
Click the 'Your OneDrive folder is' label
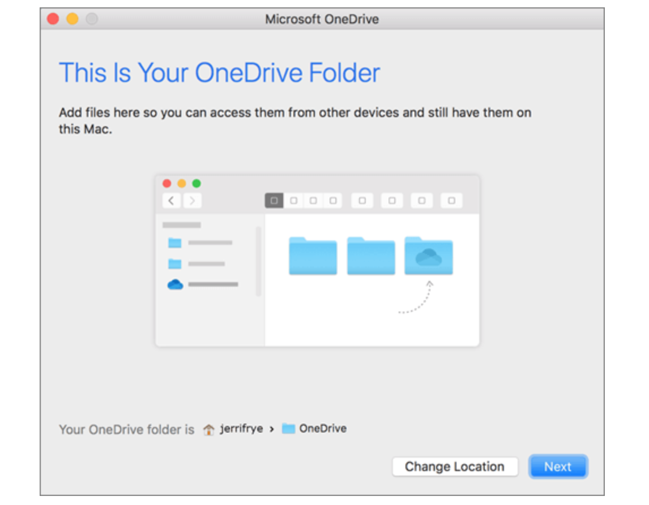tap(127, 429)
